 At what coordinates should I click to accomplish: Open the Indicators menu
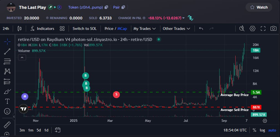(x=42, y=29)
